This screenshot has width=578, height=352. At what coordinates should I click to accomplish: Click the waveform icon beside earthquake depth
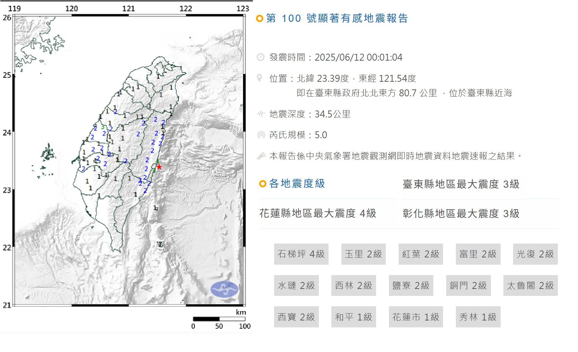tap(261, 114)
